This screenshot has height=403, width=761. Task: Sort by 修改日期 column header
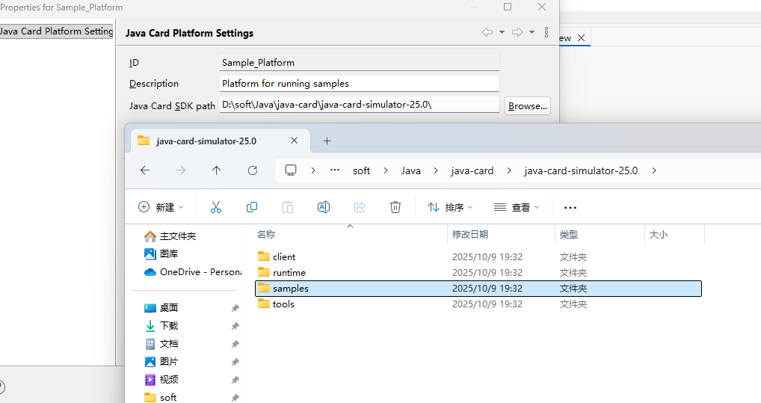coord(470,234)
